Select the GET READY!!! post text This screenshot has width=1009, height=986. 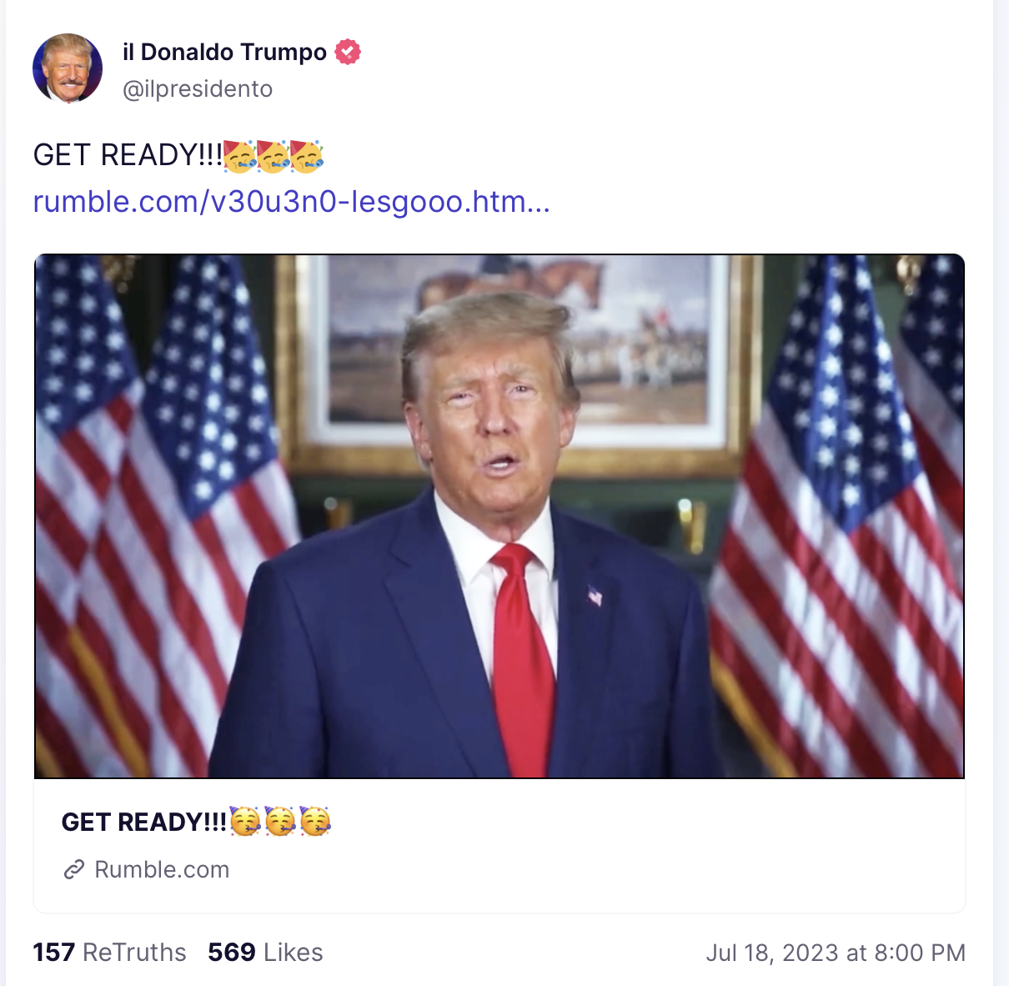coord(128,155)
